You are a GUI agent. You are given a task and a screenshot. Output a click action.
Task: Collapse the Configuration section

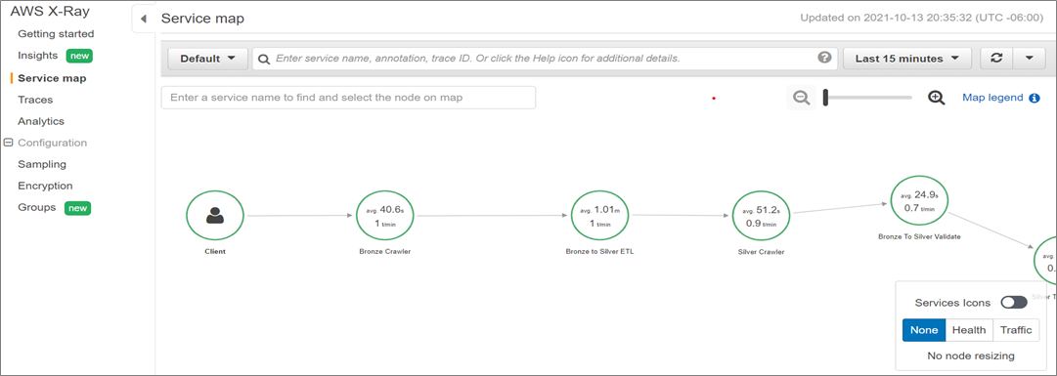tap(8, 143)
